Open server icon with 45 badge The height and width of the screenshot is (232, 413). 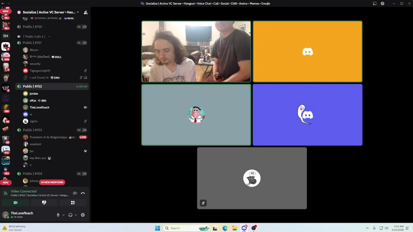click(5, 119)
